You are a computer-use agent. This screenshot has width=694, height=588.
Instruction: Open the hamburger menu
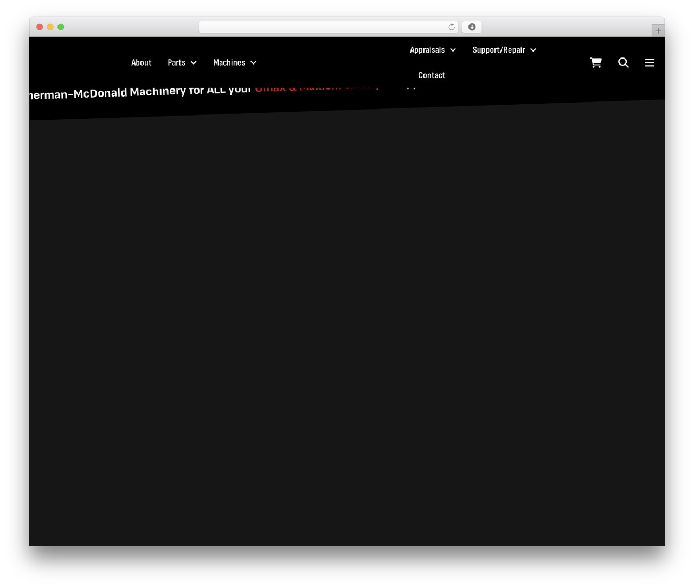pyautogui.click(x=650, y=63)
